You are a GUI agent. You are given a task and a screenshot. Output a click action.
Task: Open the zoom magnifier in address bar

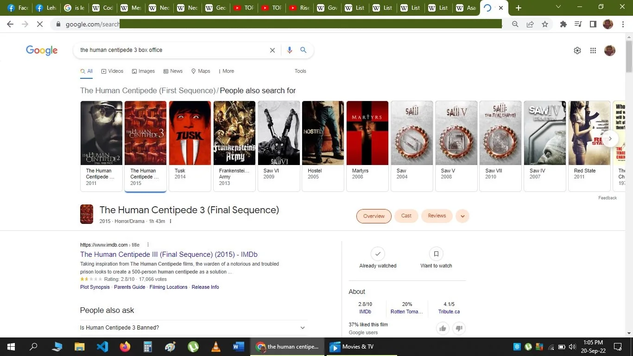515,24
